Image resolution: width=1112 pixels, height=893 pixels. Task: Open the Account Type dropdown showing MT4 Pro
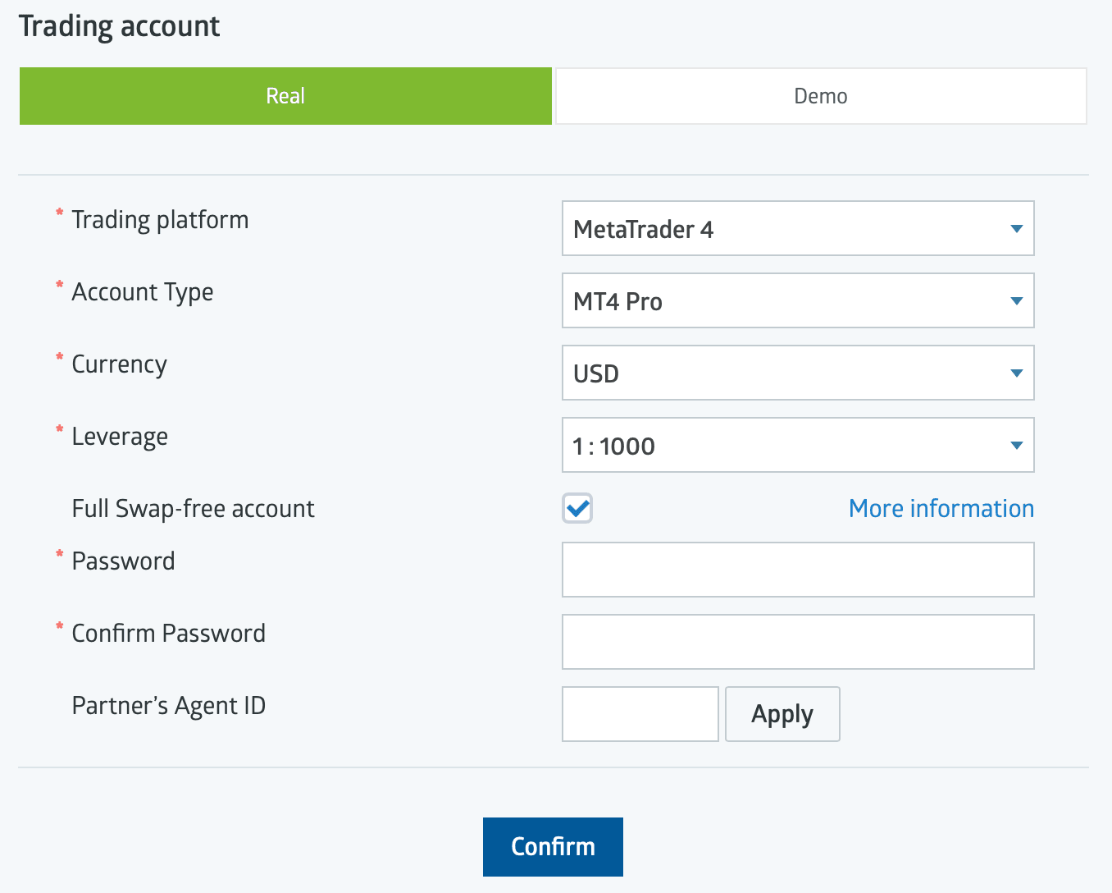pyautogui.click(x=798, y=300)
